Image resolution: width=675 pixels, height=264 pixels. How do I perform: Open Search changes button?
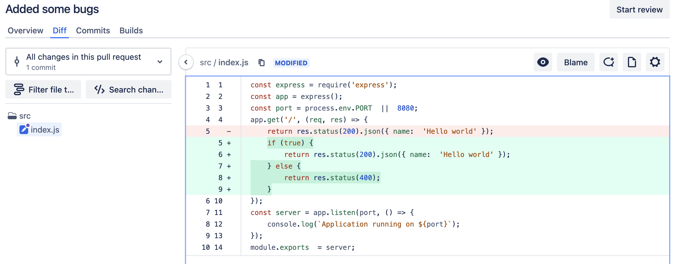pyautogui.click(x=128, y=90)
